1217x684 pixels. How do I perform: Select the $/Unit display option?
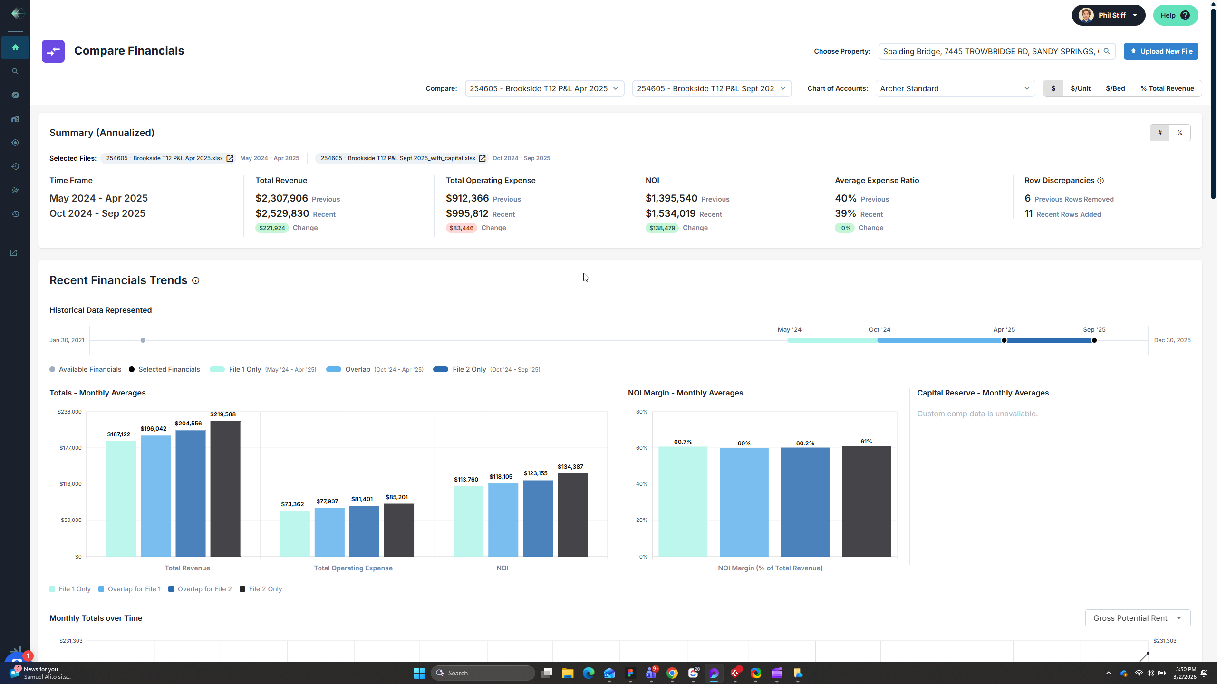coord(1081,88)
